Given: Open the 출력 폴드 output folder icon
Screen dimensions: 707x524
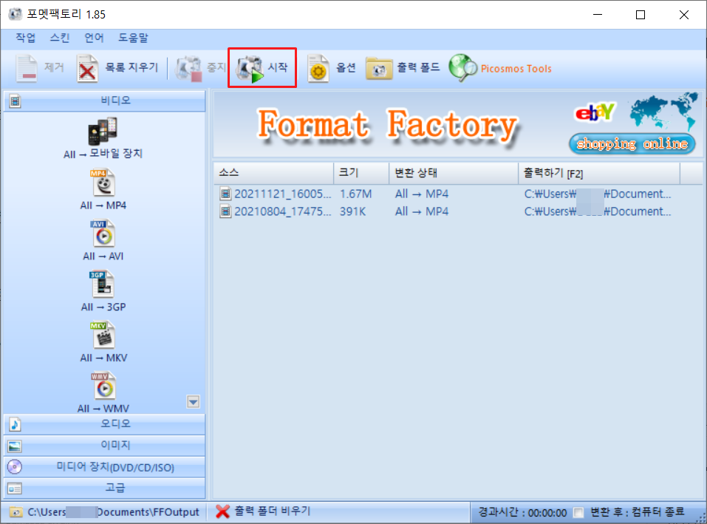Looking at the screenshot, I should click(379, 69).
